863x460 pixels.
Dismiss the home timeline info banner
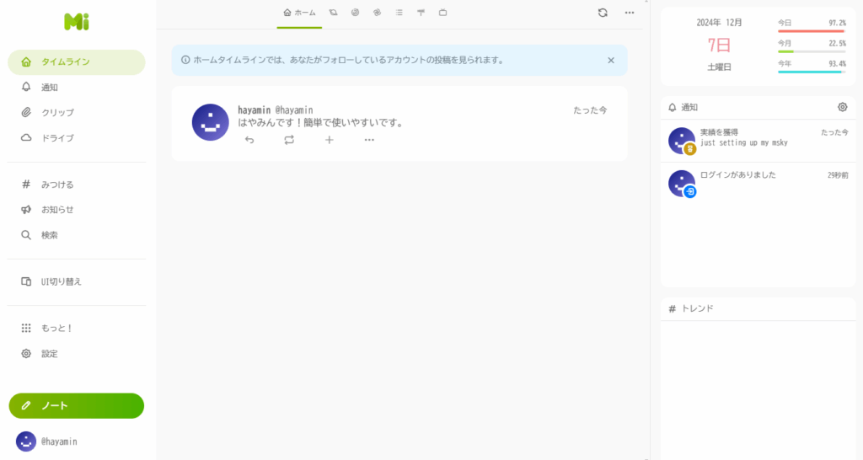611,61
